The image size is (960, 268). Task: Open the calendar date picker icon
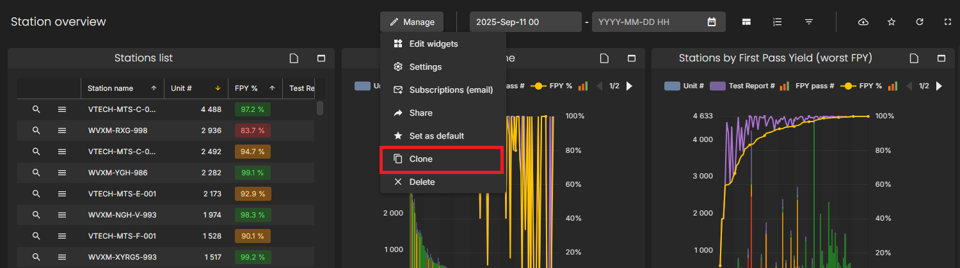(x=712, y=22)
